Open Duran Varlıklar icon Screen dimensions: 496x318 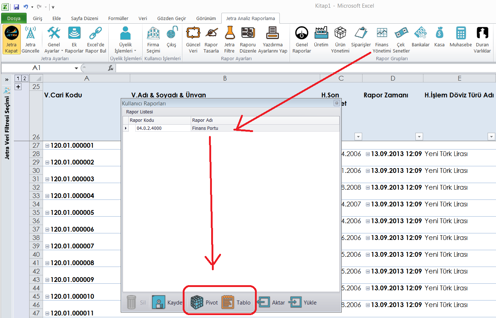(x=483, y=33)
